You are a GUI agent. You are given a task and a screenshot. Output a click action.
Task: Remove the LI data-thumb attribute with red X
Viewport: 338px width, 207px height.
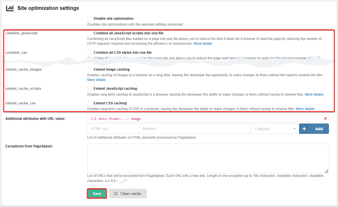coord(325,119)
